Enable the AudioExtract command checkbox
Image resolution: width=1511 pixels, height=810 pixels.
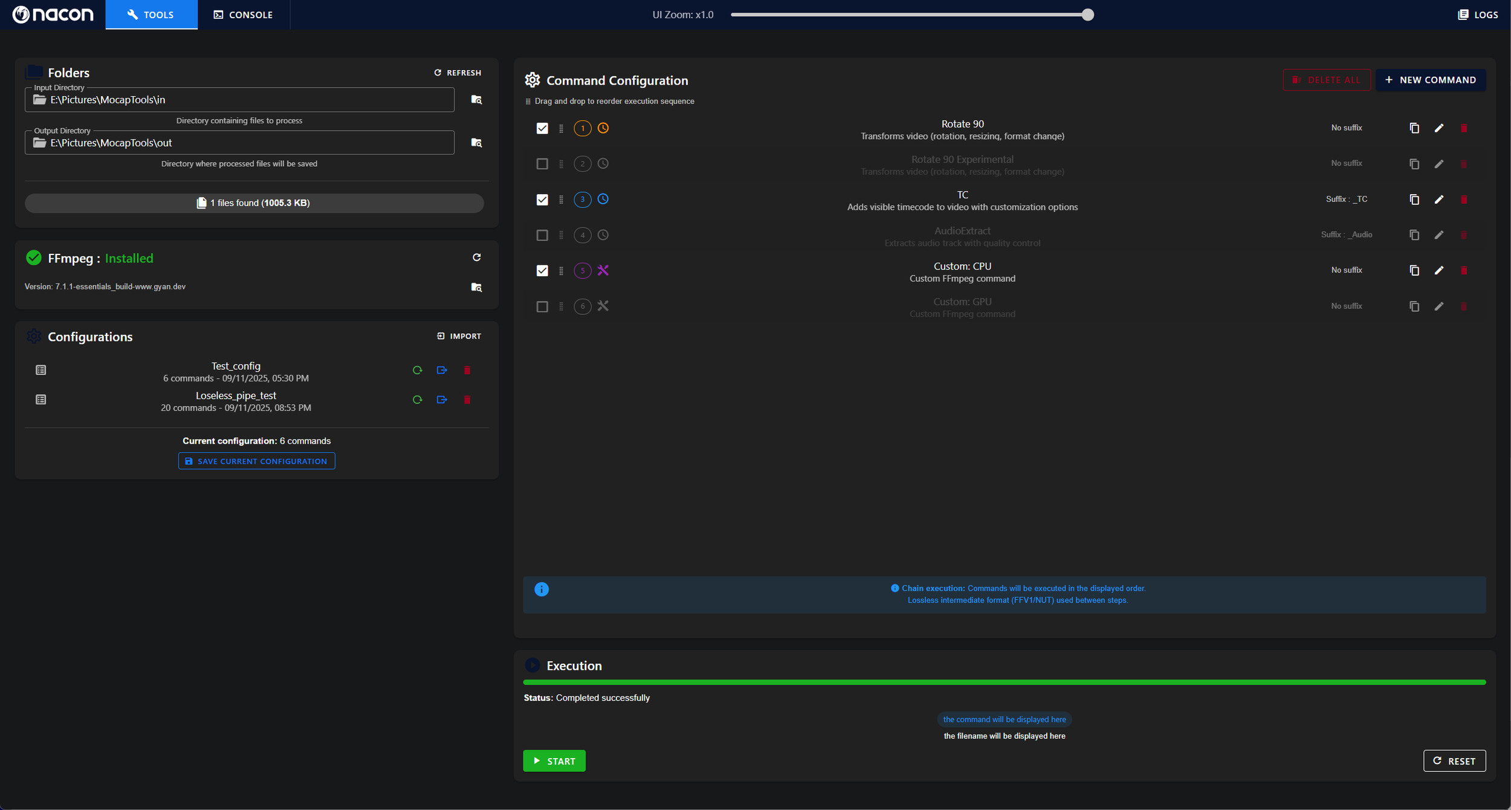tap(542, 235)
